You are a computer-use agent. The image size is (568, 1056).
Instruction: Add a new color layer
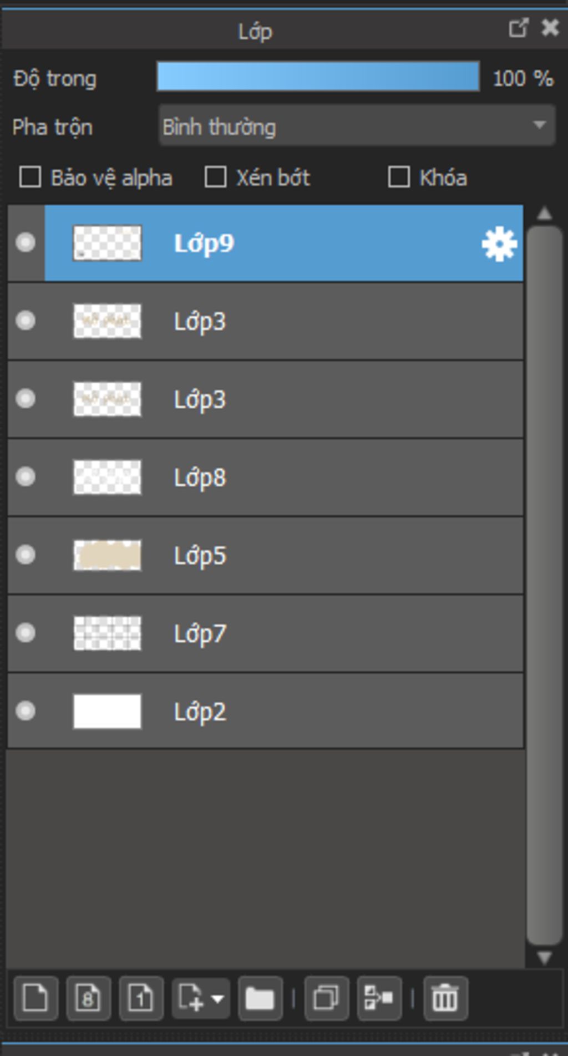click(x=35, y=998)
